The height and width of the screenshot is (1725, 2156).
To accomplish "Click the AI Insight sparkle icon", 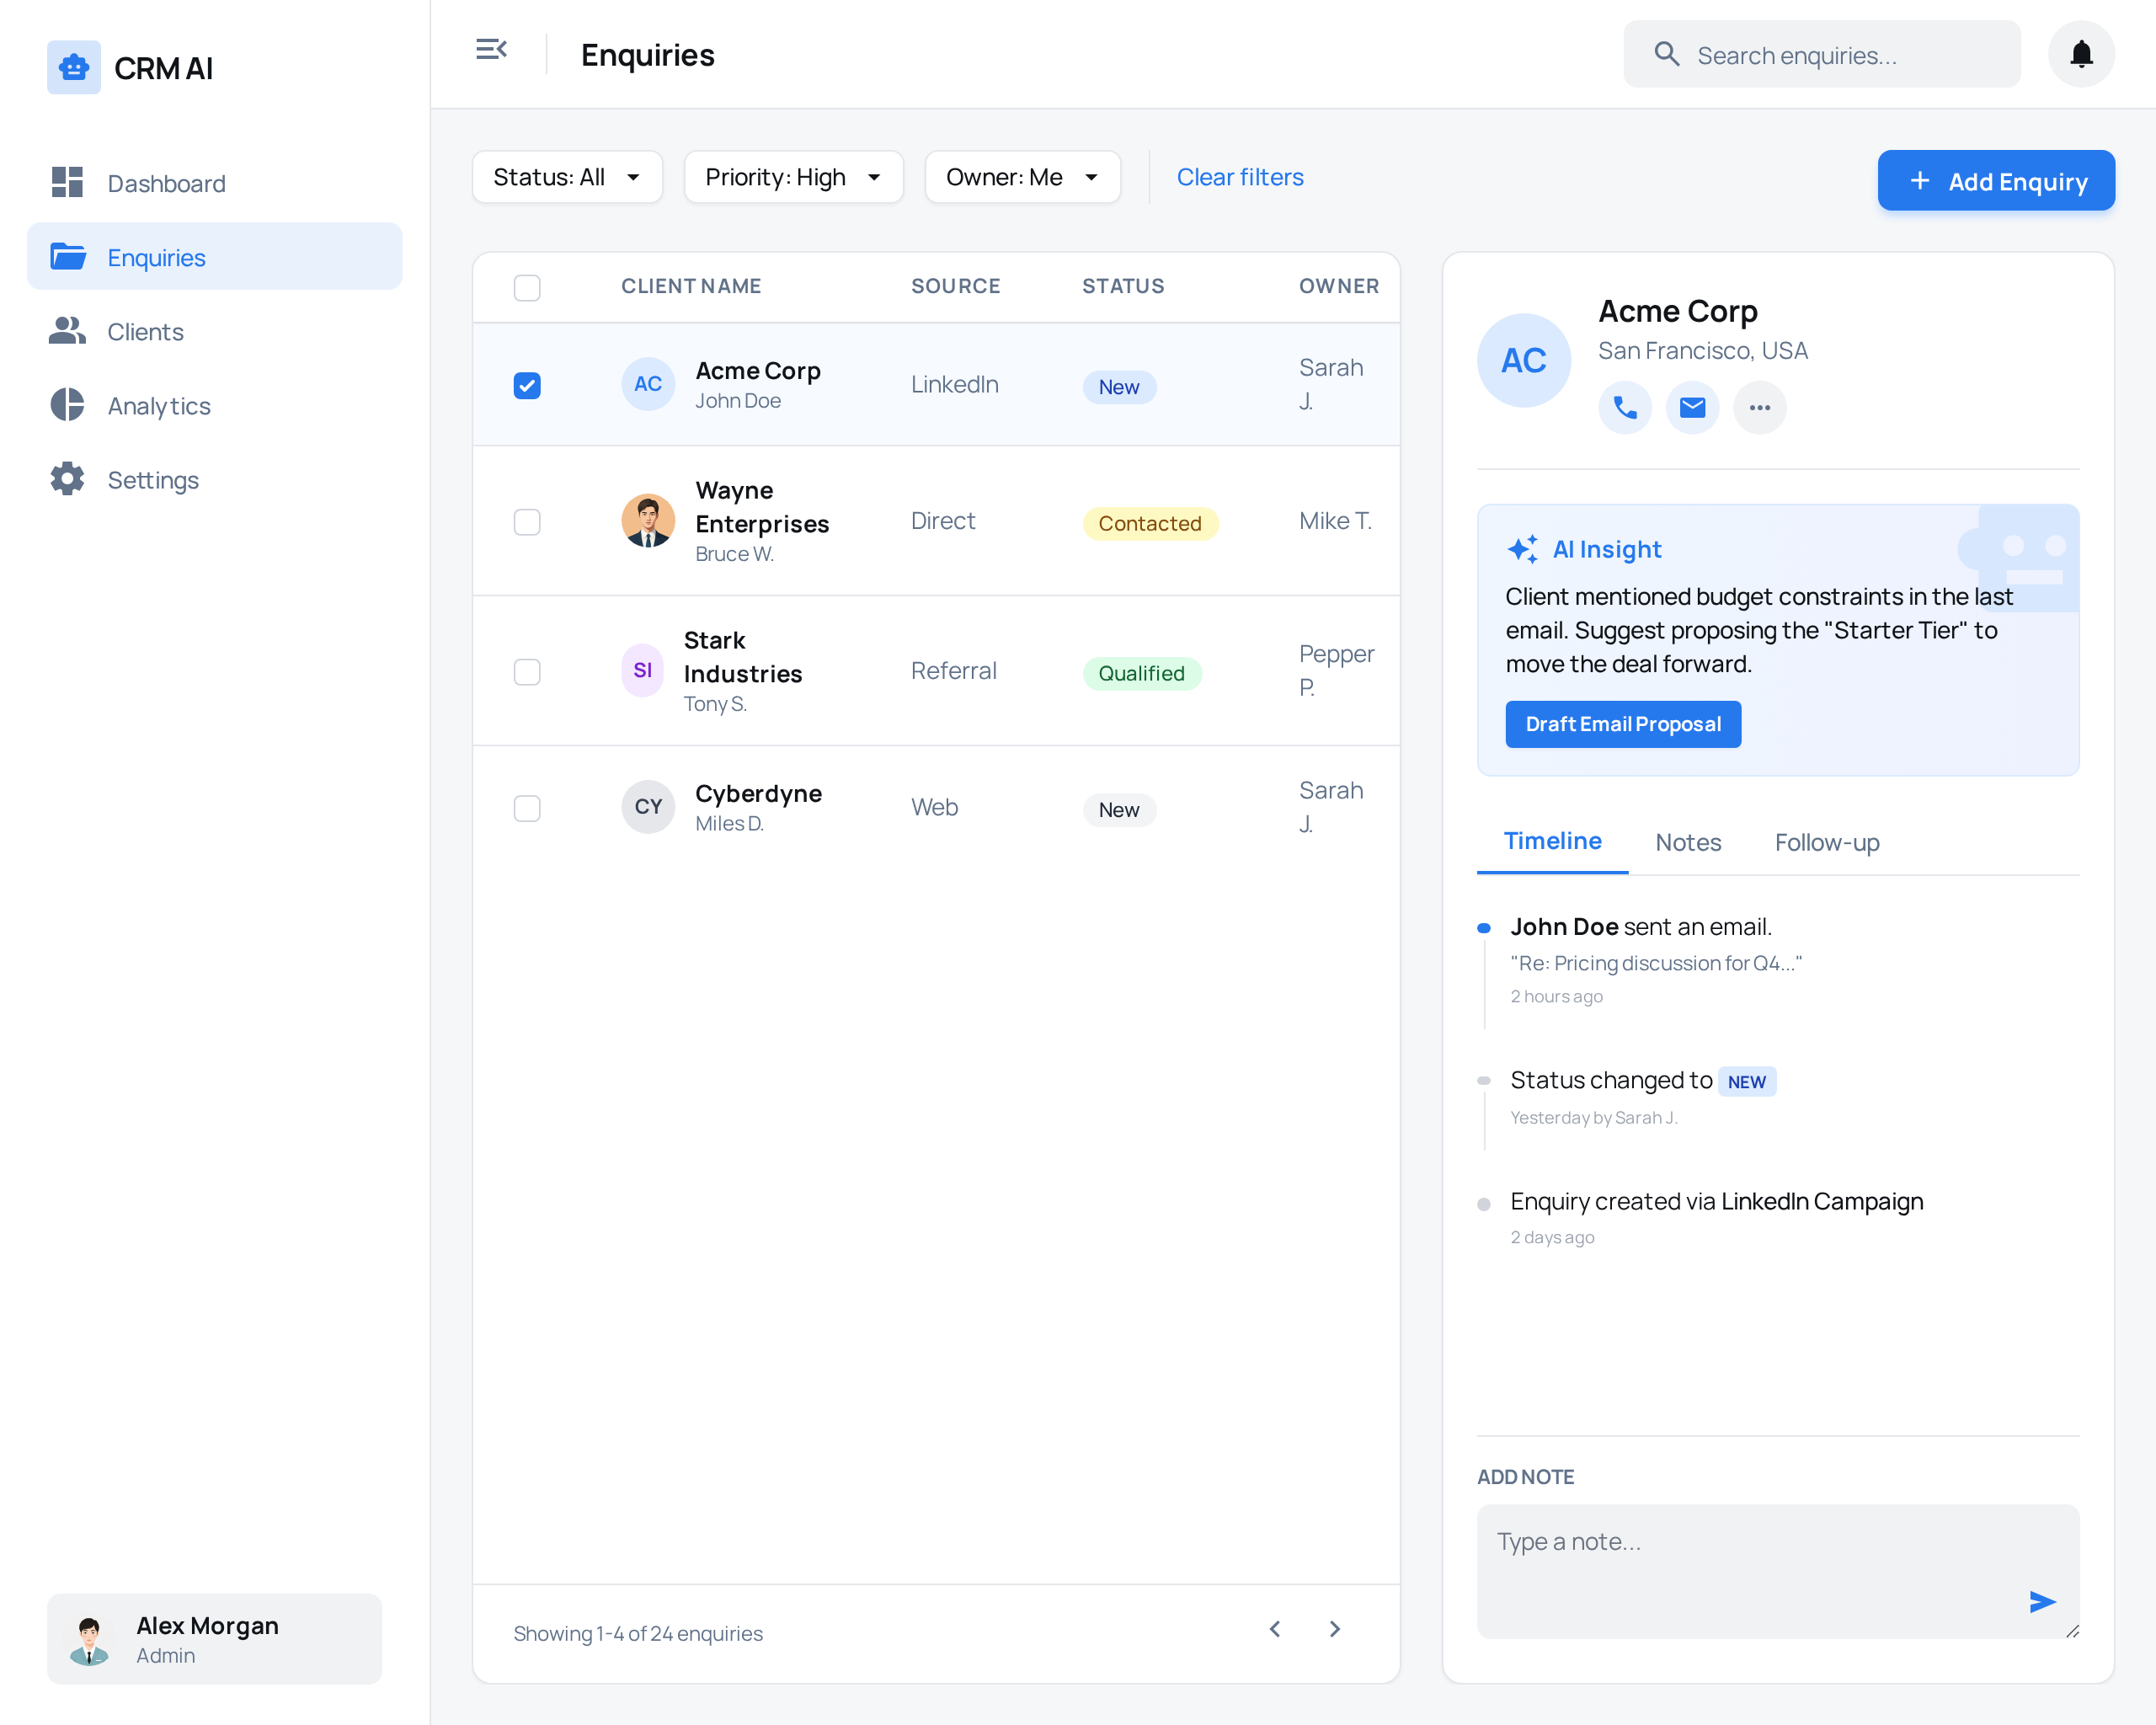I will point(1522,549).
